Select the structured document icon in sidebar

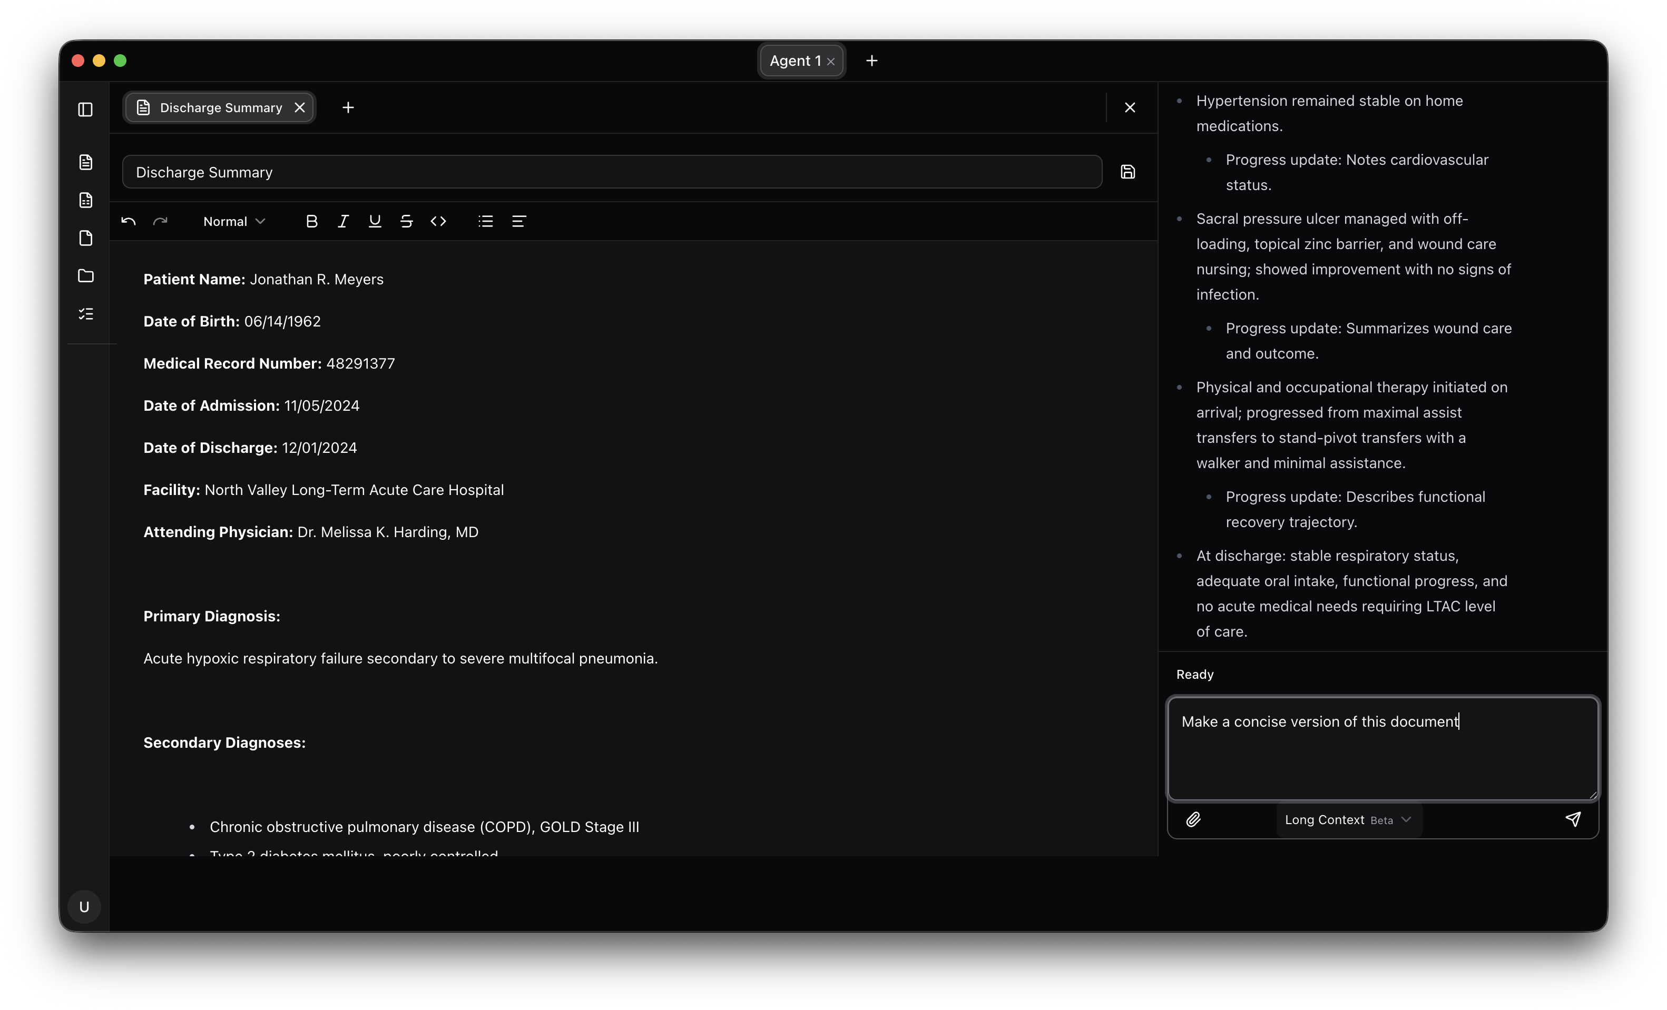[85, 200]
